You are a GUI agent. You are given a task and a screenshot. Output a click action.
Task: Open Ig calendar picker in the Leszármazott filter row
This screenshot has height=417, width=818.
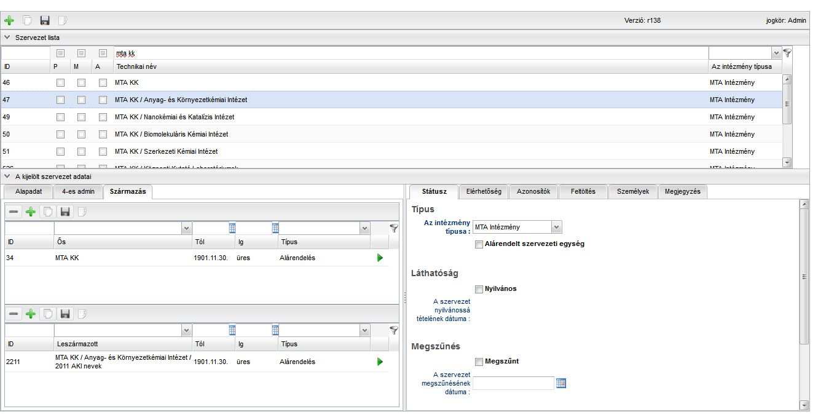[275, 330]
